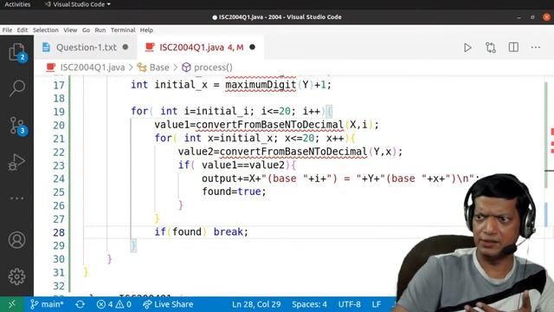Viewport: 554px width, 312px height.
Task: Open Visual Studio Code app menu dropdown
Action: tap(78, 4)
